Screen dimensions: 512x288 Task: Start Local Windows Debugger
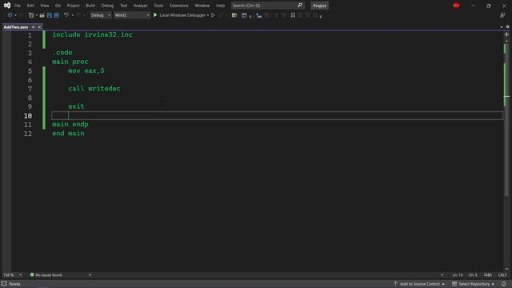(179, 15)
